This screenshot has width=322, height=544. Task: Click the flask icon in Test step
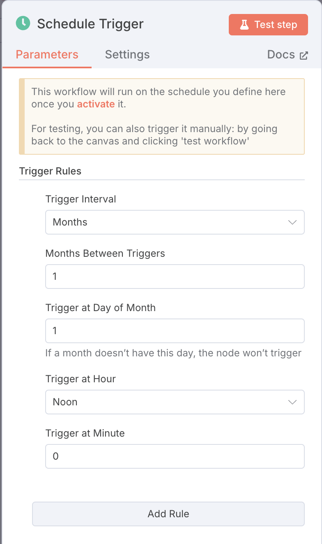(244, 25)
